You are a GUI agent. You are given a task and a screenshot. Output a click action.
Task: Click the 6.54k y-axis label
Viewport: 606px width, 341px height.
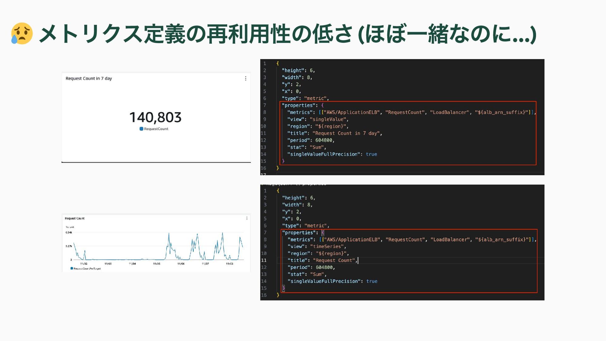[68, 232]
